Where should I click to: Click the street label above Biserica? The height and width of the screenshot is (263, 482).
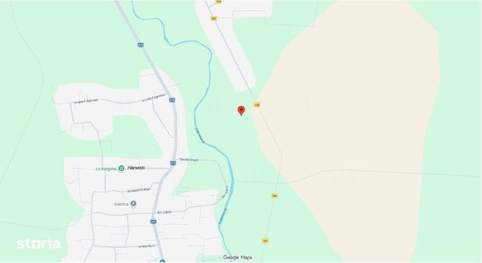pyautogui.click(x=139, y=190)
